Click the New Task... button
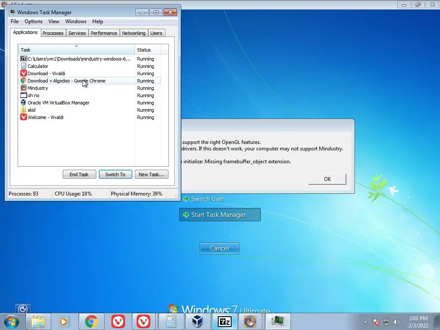Screen dimensions: 440x330 pos(152,174)
